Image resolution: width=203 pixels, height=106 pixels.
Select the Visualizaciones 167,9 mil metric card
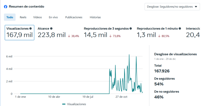coord(19,33)
